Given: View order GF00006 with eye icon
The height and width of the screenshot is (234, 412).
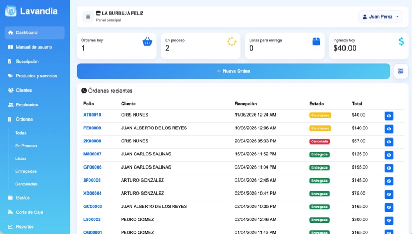Looking at the screenshot, I should (389, 168).
